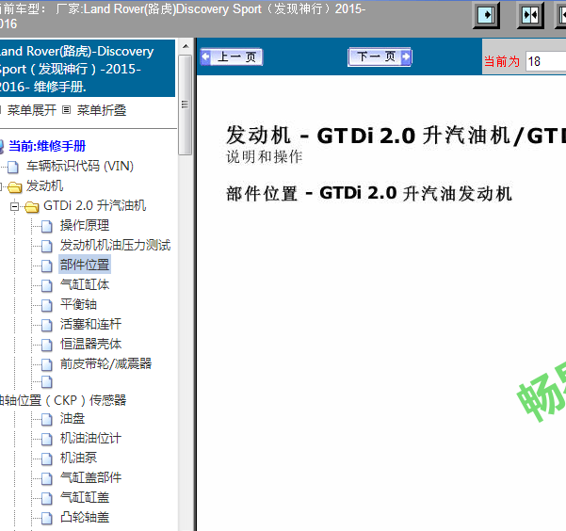Open 气缸盖部件 page
Screen dimensions: 566x531
click(x=90, y=477)
